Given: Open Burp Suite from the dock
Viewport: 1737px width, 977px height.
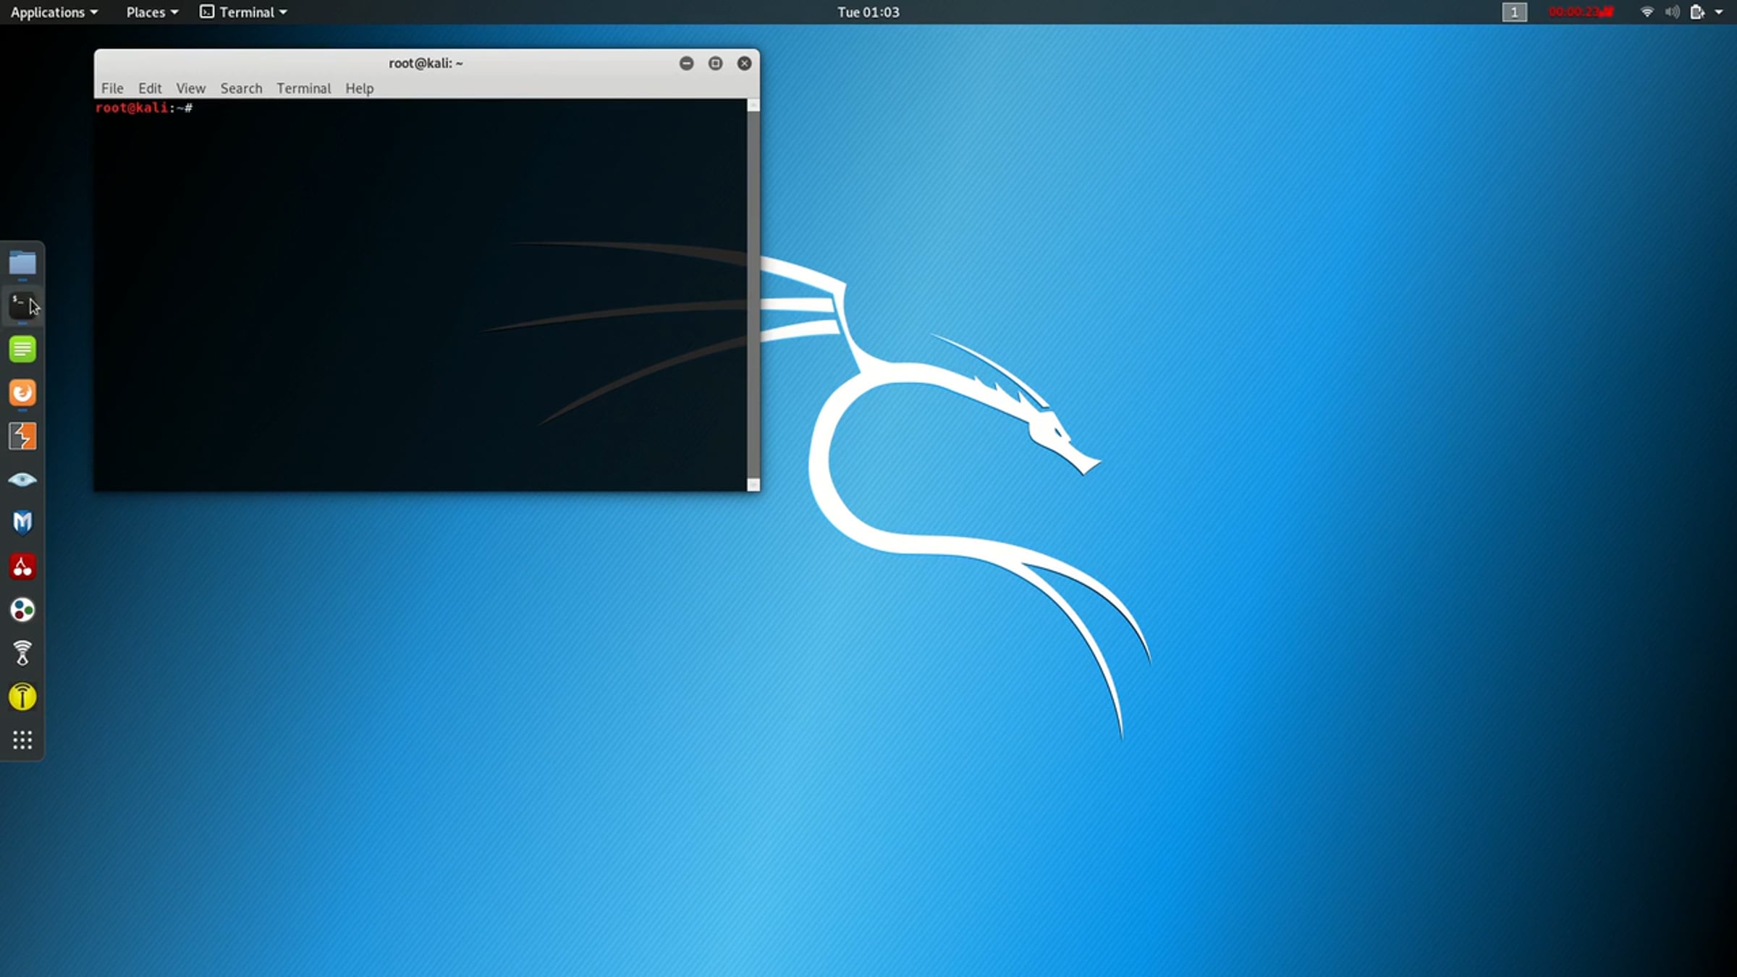Looking at the screenshot, I should (22, 436).
